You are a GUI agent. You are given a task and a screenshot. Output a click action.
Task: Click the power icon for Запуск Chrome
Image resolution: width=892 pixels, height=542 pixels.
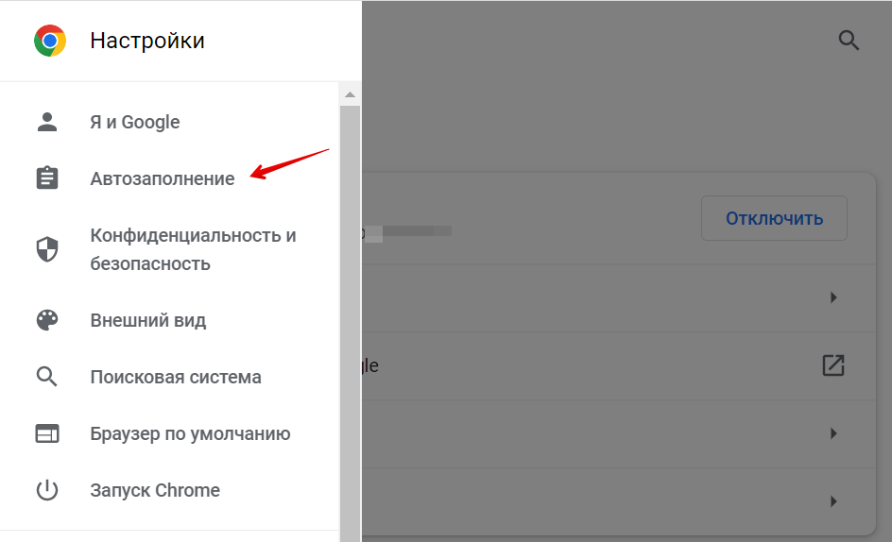tap(46, 490)
